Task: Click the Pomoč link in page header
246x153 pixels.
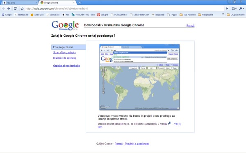Action: (190, 25)
